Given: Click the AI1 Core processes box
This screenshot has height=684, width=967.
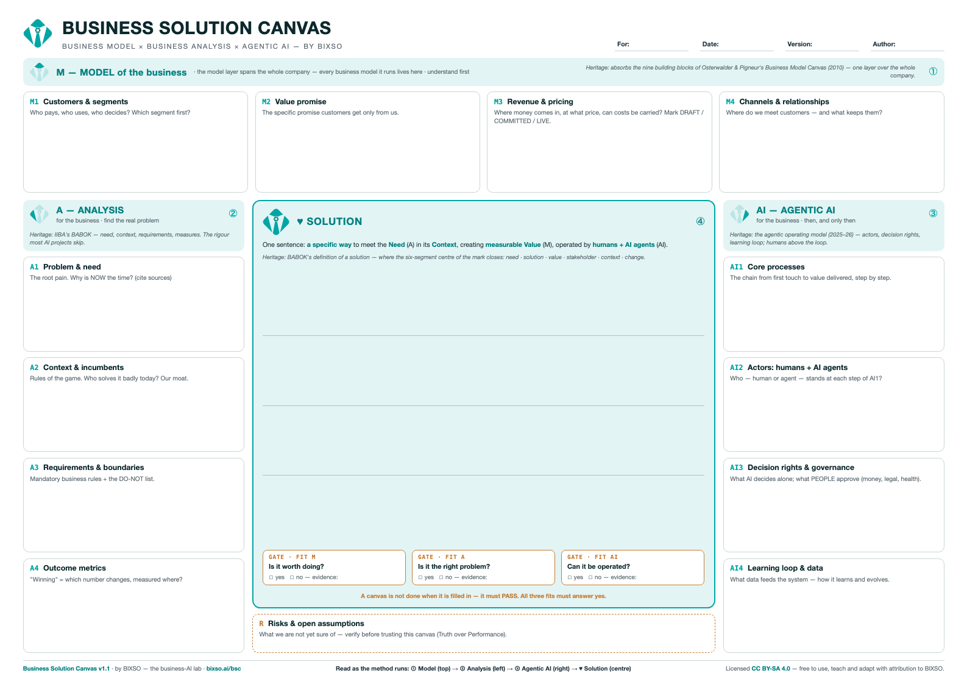Looking at the screenshot, I should tap(834, 304).
